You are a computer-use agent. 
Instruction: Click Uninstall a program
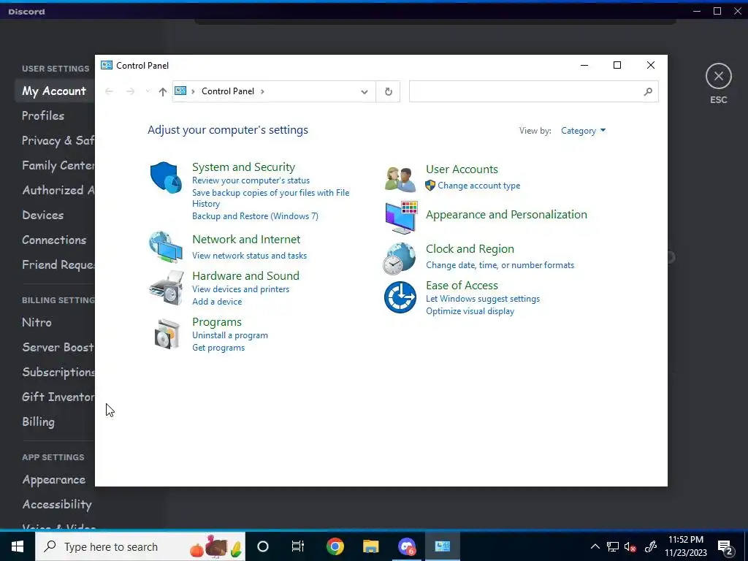pyautogui.click(x=230, y=335)
